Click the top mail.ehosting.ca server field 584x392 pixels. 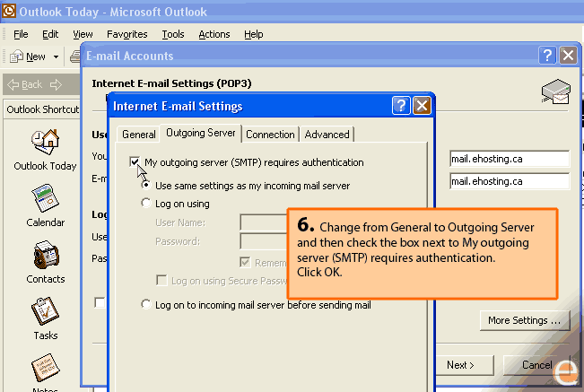pyautogui.click(x=510, y=159)
